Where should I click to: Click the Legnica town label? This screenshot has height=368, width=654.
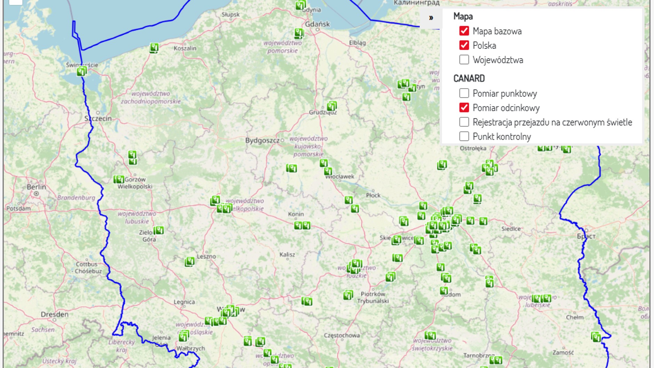tap(184, 302)
